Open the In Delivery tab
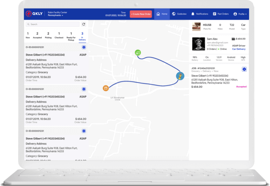 click(82, 36)
